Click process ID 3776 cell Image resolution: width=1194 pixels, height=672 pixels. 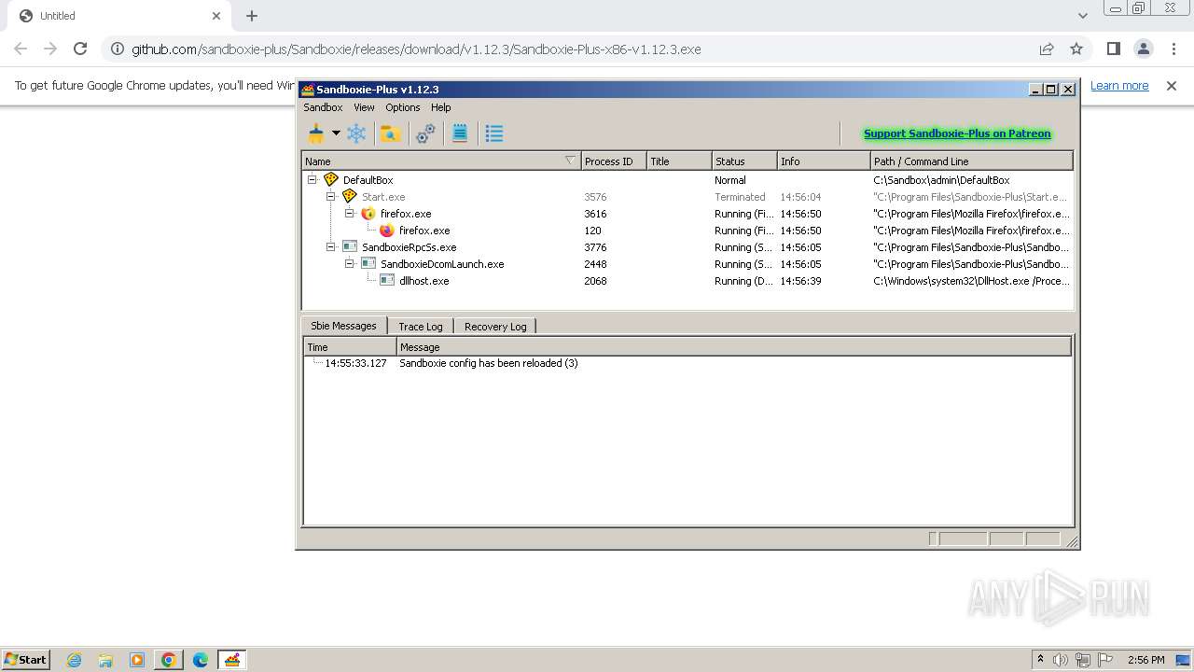[x=595, y=247]
